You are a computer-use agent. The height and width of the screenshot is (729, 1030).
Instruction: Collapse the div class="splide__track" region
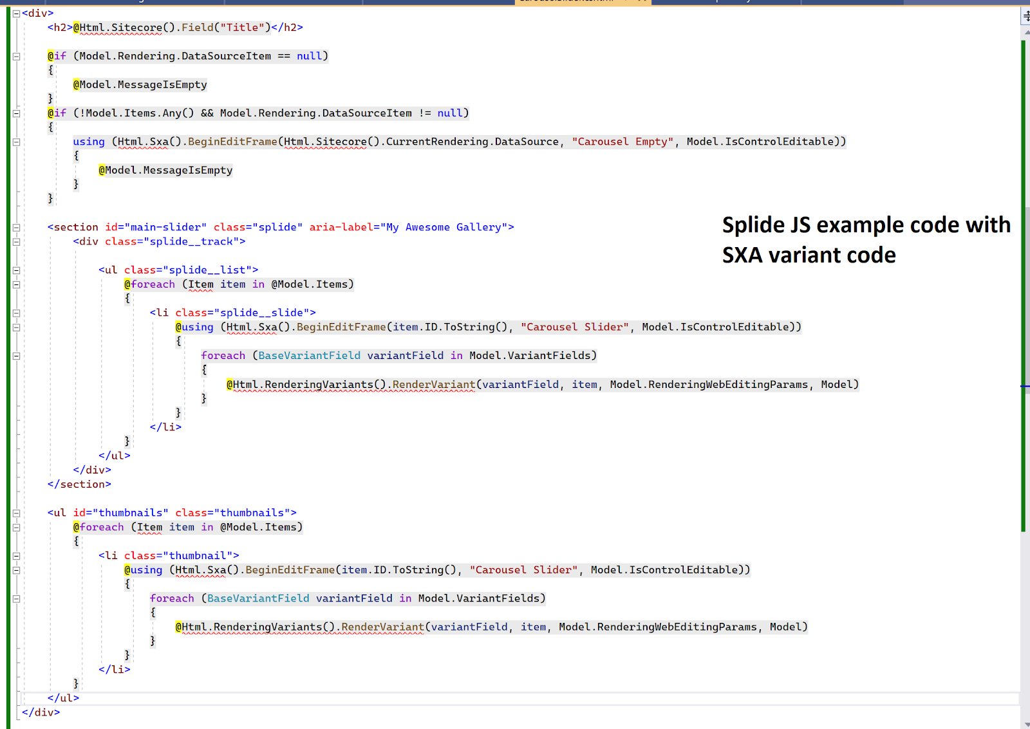point(17,241)
